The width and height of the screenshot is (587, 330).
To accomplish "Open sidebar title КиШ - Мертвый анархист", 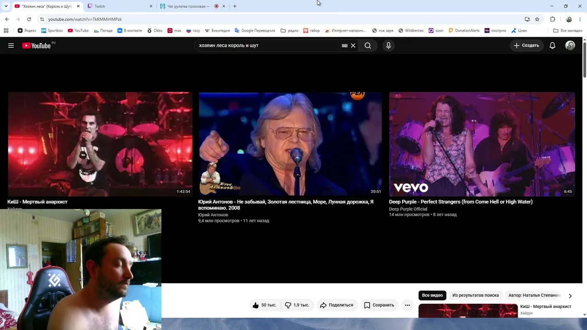I will tap(546, 307).
